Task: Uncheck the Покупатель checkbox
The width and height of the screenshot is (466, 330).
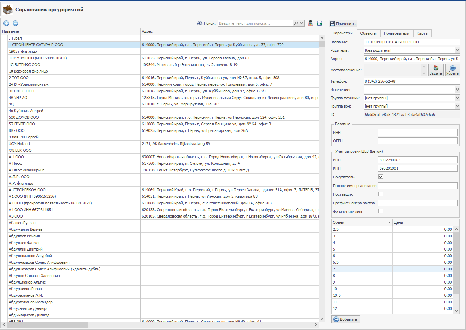Action: 381,177
